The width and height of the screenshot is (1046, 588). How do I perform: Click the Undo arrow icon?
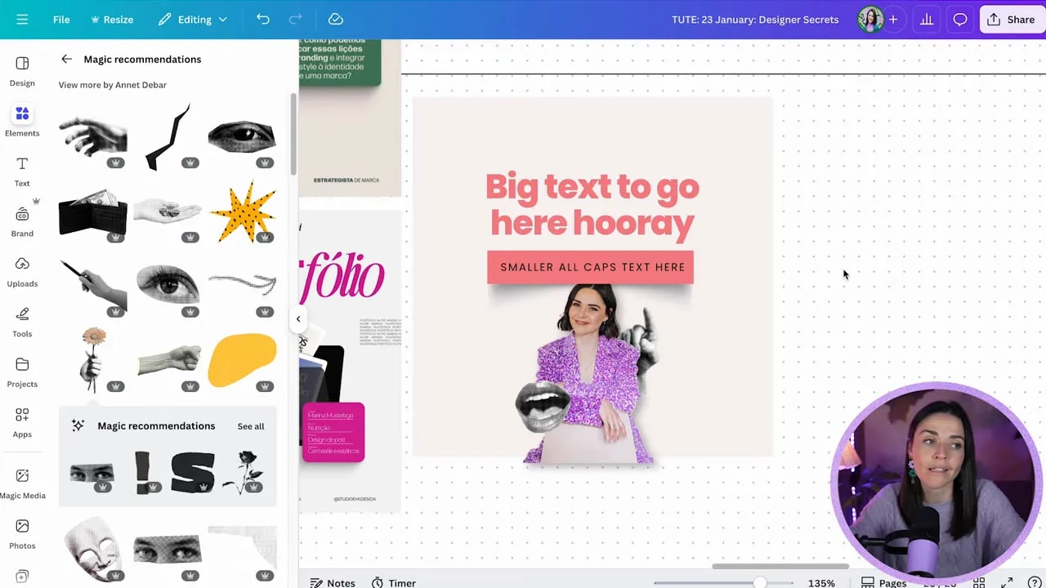tap(262, 19)
